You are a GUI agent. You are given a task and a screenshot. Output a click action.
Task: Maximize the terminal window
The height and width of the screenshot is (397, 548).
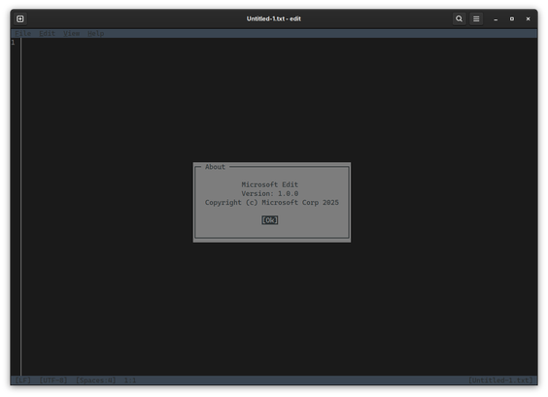[512, 18]
